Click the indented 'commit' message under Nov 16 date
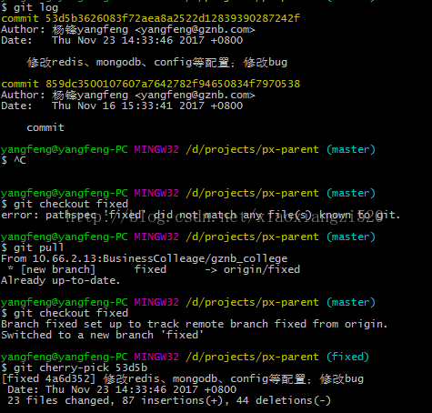 pyautogui.click(x=45, y=127)
